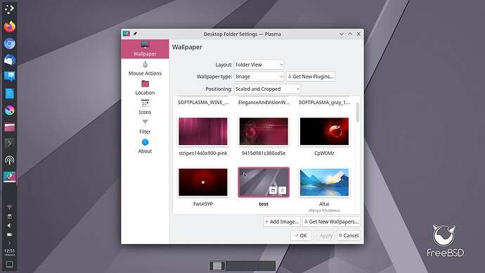Select the stripes1440x900-pink wallpaper thumbnail

203,132
